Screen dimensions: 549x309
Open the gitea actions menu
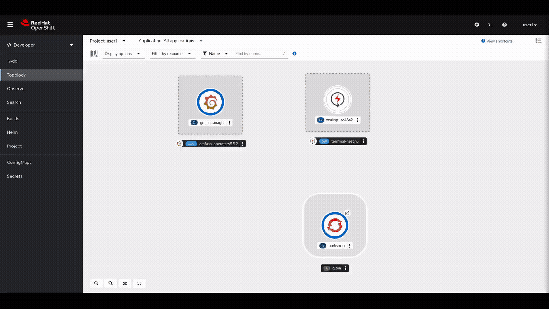(x=346, y=268)
